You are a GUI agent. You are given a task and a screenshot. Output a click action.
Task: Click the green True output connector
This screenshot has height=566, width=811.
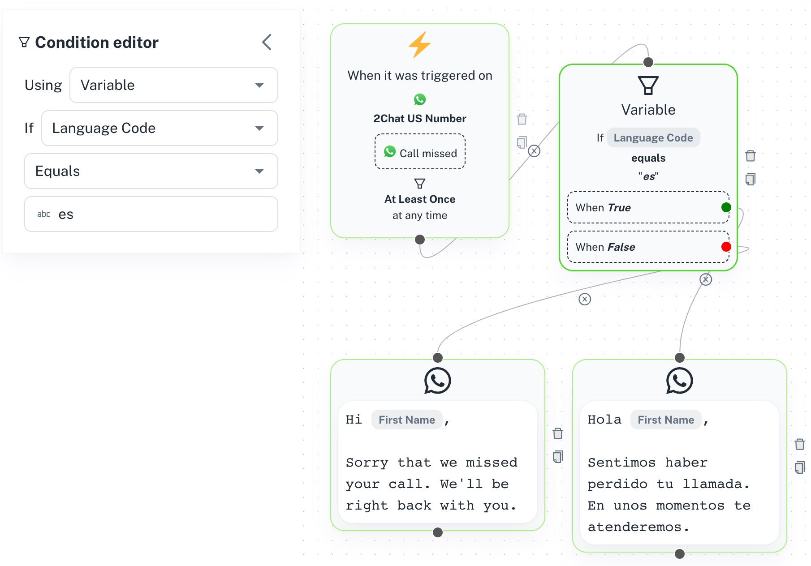click(726, 207)
